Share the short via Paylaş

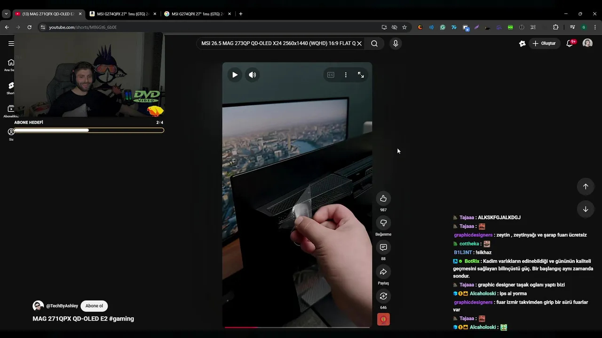(383, 272)
